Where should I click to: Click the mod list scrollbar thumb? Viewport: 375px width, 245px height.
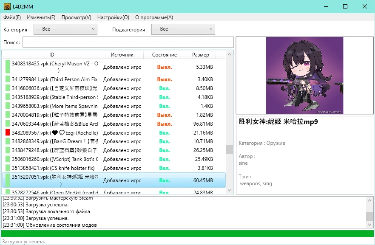[229, 149]
